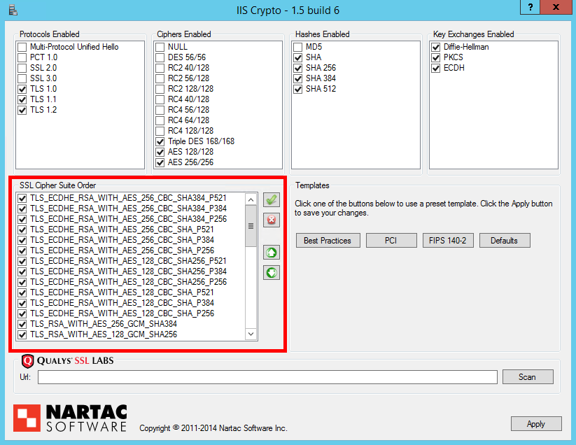Screen dimensions: 576x445
Task: Enable the SSL 3.0 protocol checkbox
Action: 22,78
